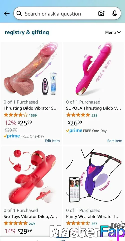Expand the Menu dropdown

point(113,32)
